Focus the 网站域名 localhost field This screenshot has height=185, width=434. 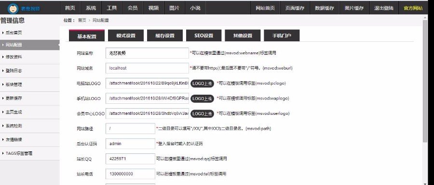coord(147,68)
